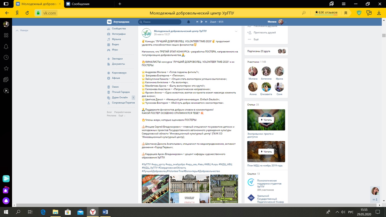Open the first poster image thumbnail
Image resolution: width=386 pixels, height=217 pixels.
tap(155, 189)
